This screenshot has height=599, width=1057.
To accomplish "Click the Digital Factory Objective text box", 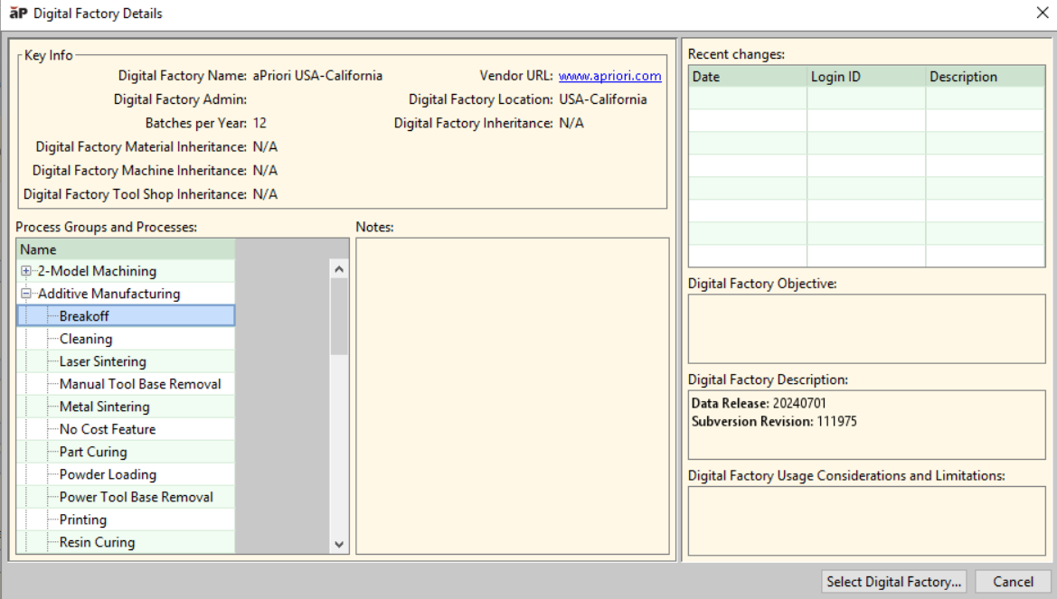I will (867, 329).
